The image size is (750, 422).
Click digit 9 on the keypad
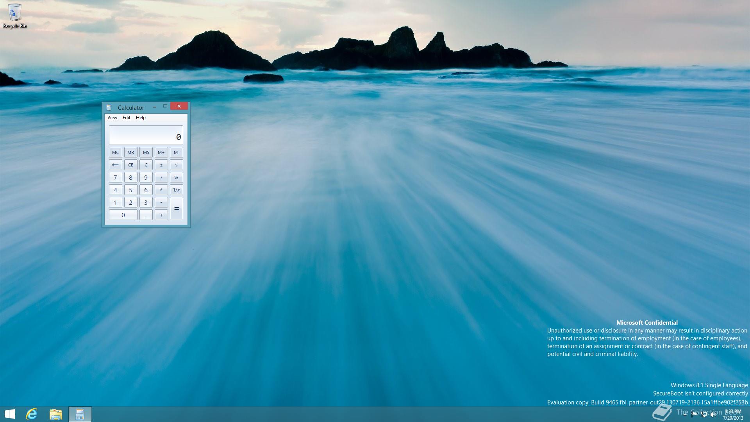146,177
